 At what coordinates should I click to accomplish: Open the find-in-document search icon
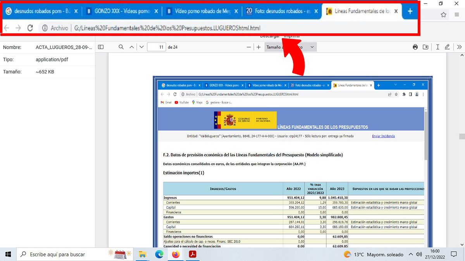point(121,47)
